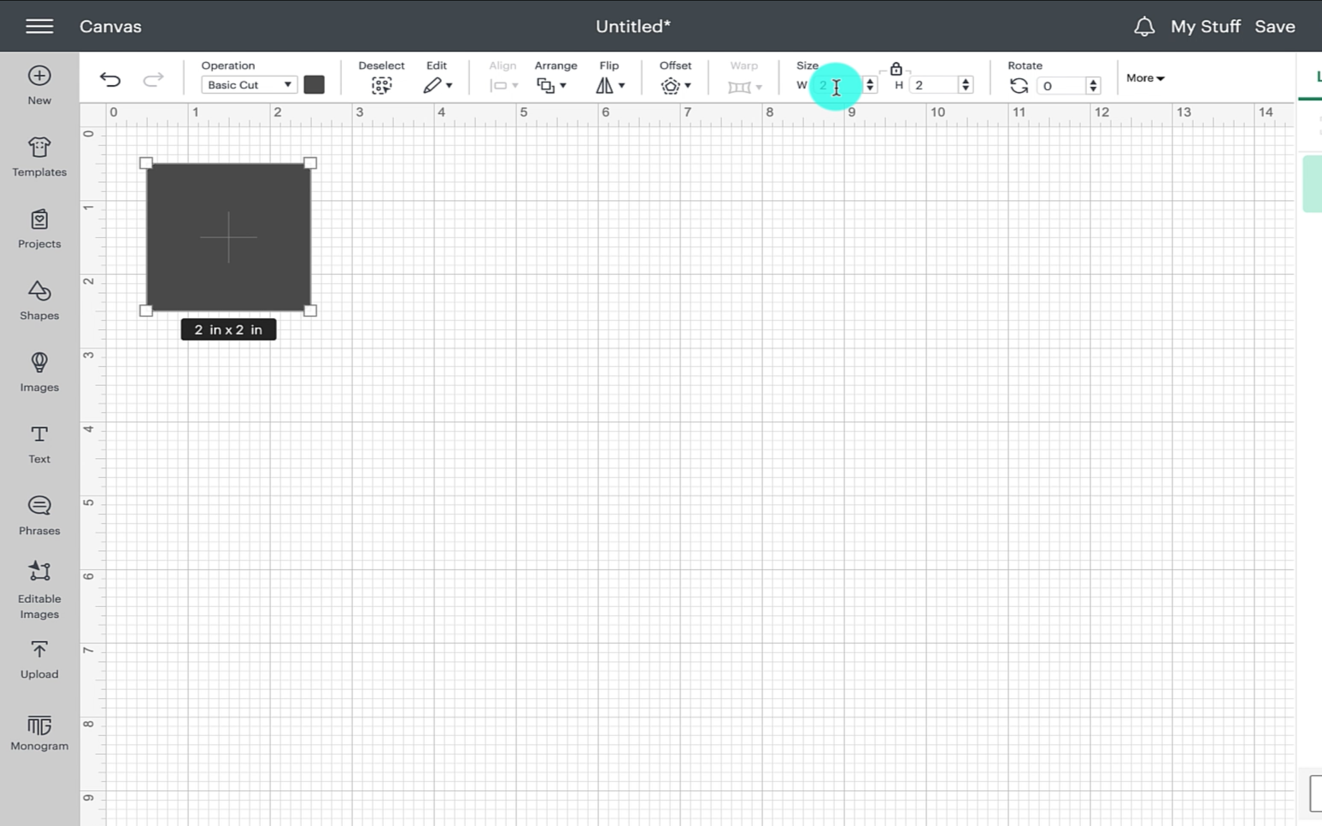The height and width of the screenshot is (826, 1322).
Task: Select the Text tool
Action: tap(39, 444)
